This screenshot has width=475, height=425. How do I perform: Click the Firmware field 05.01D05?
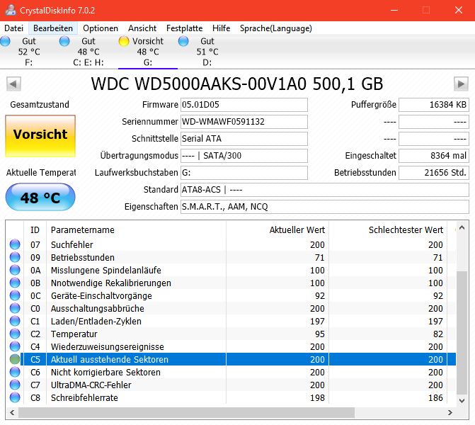pos(244,105)
